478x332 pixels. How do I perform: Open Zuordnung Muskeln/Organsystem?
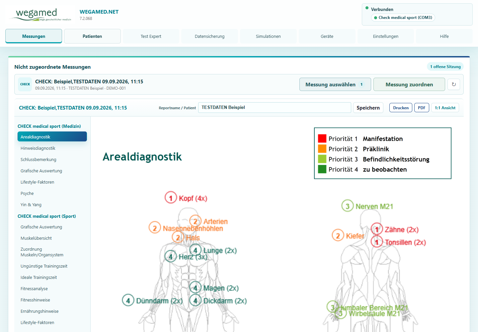[52, 252]
